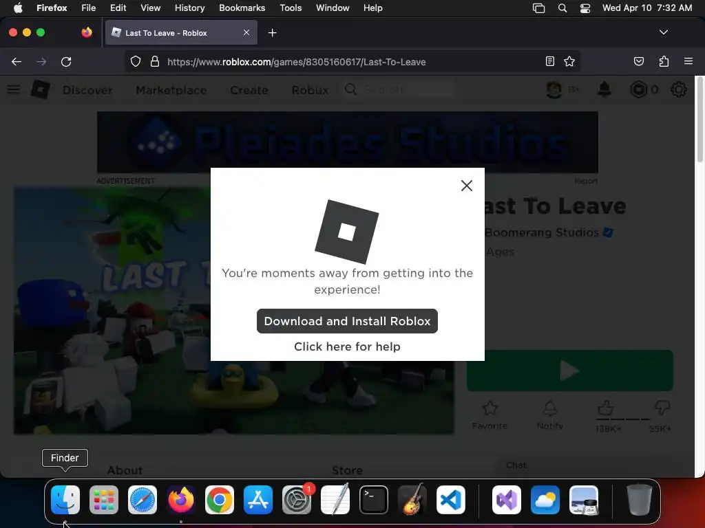Switch to the About tab
The height and width of the screenshot is (528, 705).
click(x=125, y=470)
